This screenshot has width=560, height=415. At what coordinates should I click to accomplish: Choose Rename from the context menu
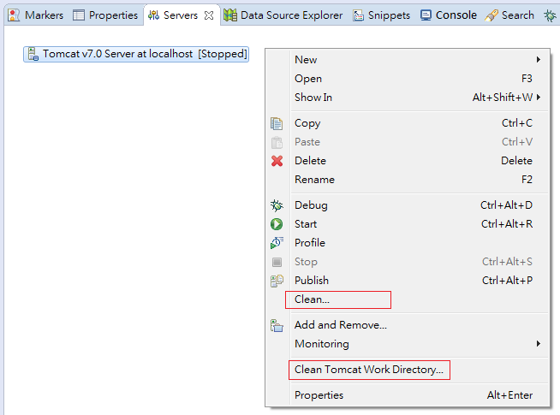click(314, 180)
